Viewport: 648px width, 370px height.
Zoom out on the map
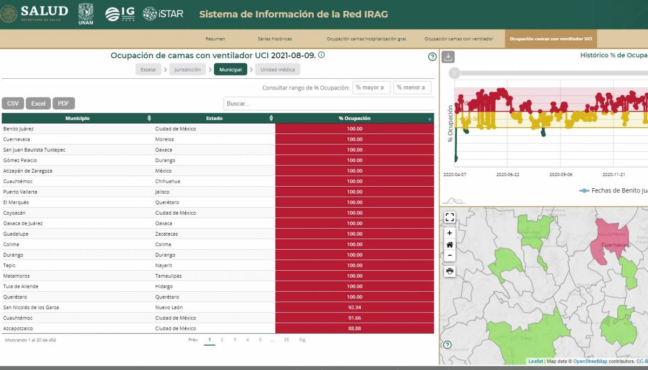click(x=449, y=256)
